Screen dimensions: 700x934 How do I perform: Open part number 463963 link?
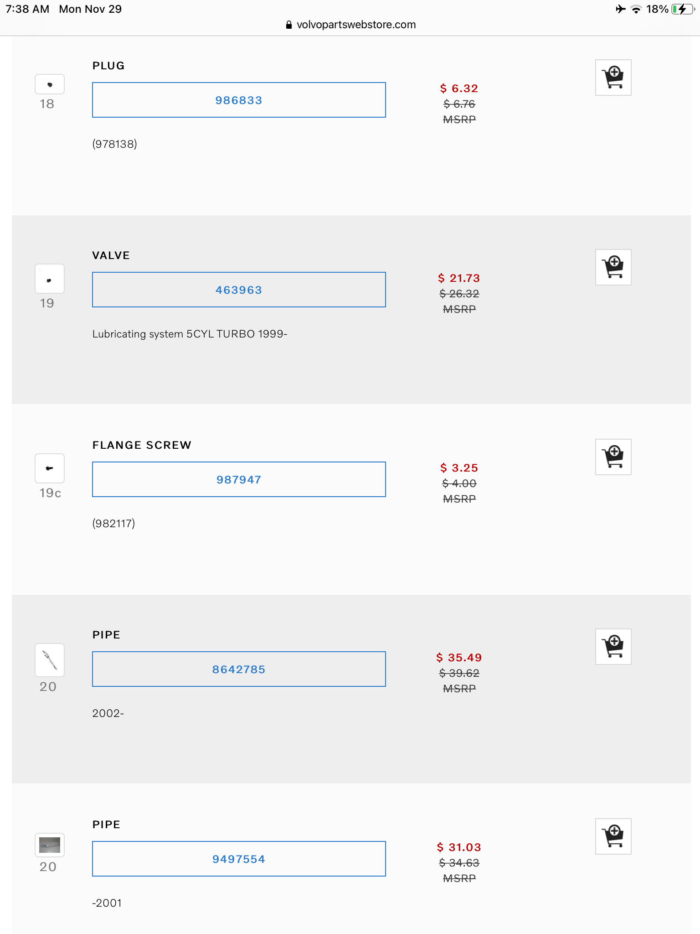pos(239,290)
